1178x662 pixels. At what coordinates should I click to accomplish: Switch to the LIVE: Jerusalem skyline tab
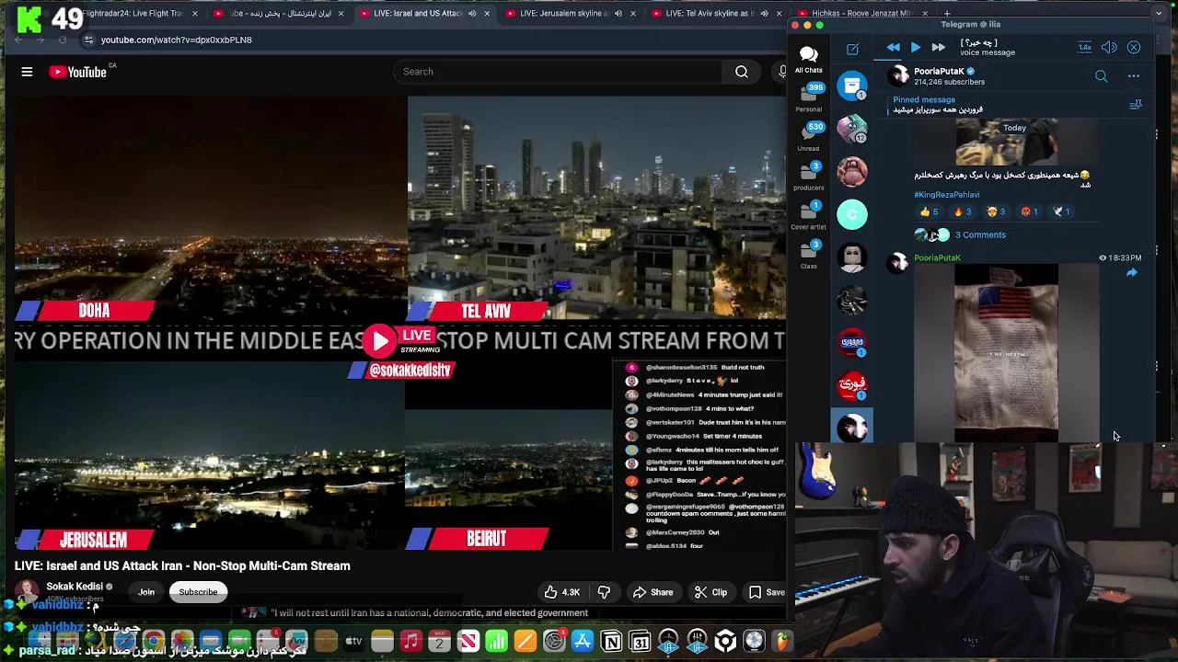(x=568, y=14)
